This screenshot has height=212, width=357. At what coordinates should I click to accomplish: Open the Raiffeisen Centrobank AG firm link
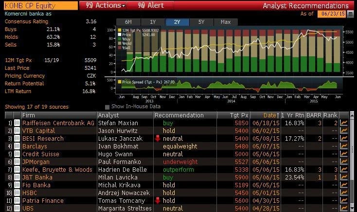58,123
